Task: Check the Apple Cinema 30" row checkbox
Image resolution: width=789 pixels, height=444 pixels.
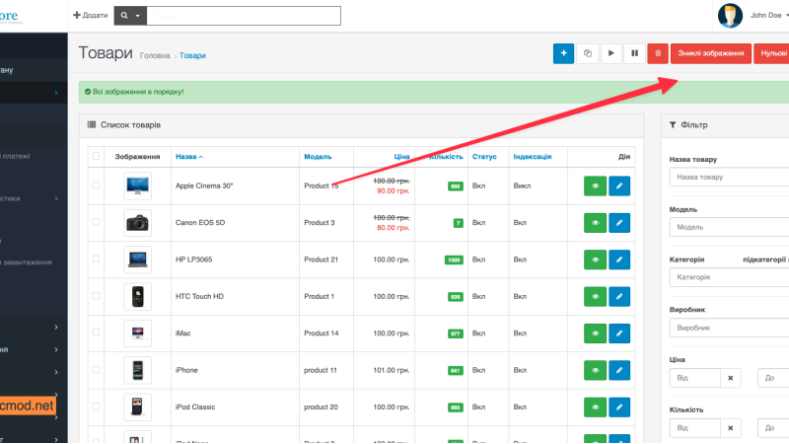Action: (96, 185)
